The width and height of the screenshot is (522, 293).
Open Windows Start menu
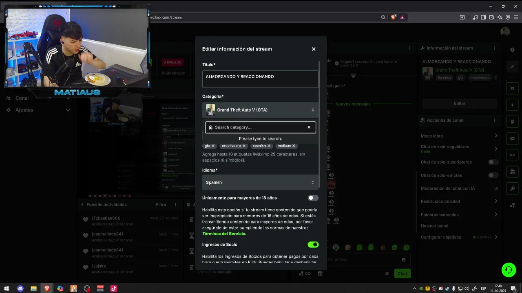[x=7, y=289]
